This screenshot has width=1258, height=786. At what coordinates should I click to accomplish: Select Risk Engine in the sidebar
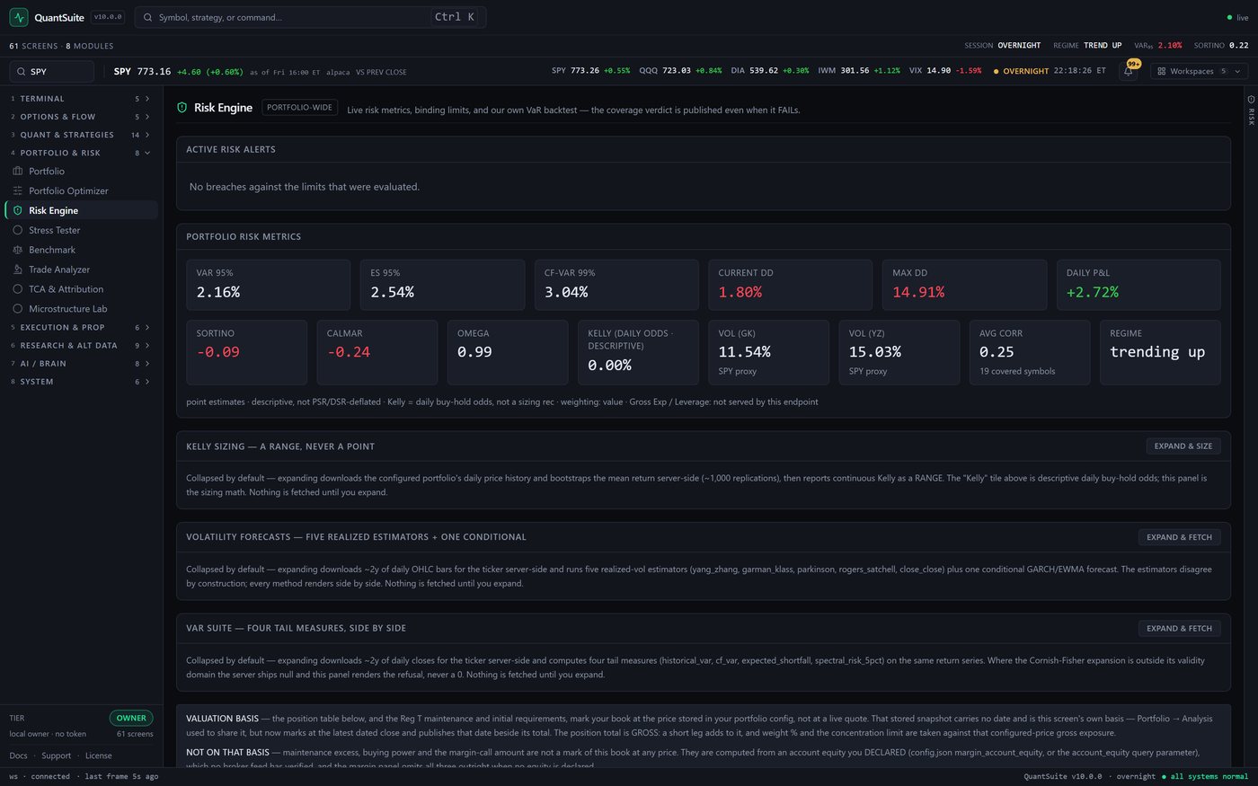[x=82, y=210]
